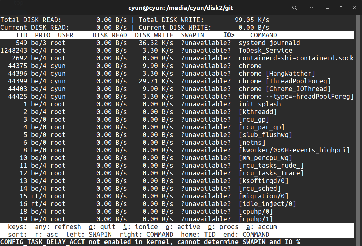Click the 29.71 K/s disk write value

(156, 81)
